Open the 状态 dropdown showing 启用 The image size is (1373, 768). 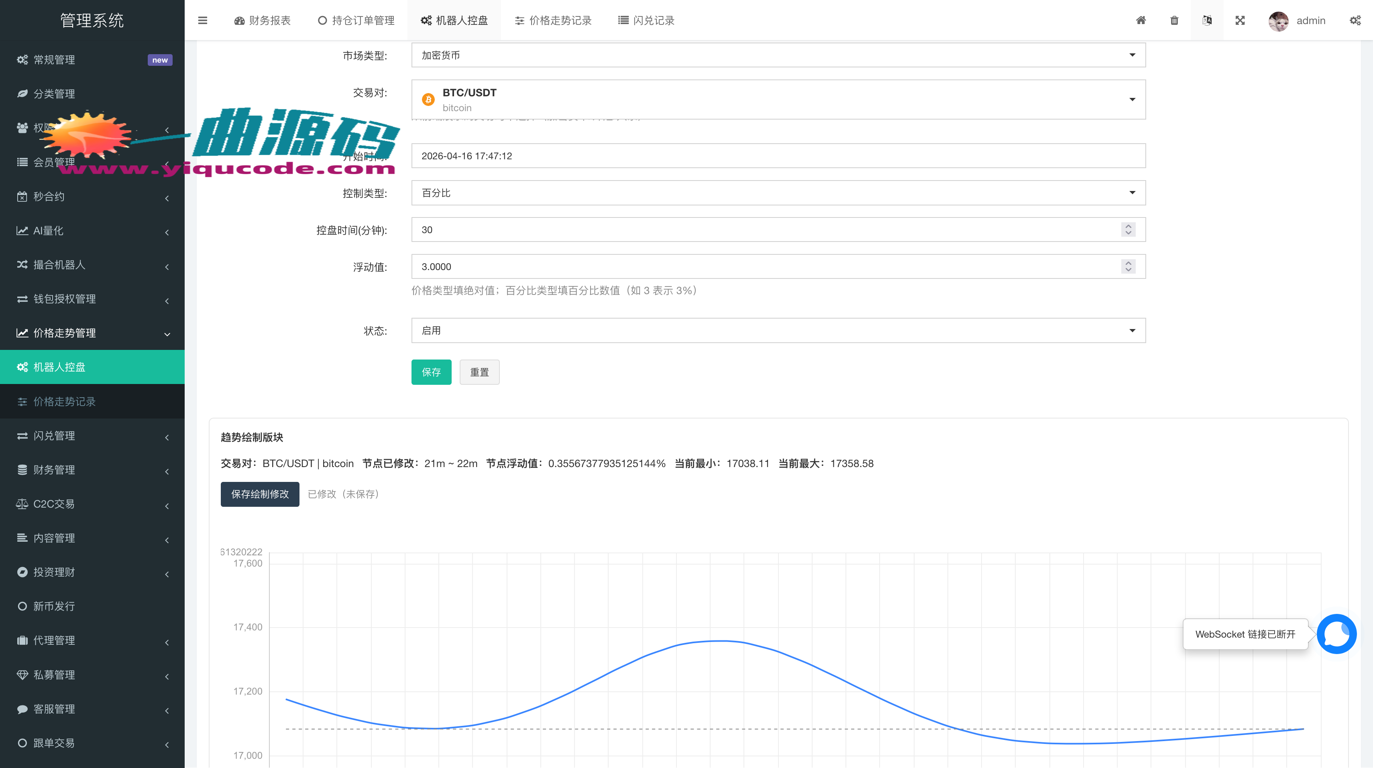(x=778, y=331)
